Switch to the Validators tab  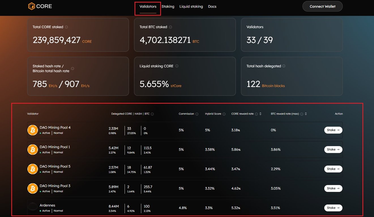(147, 6)
